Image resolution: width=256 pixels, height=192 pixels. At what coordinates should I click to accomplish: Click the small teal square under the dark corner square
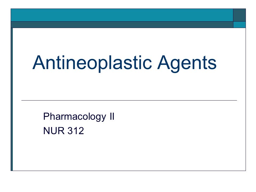pyautogui.click(x=239, y=25)
